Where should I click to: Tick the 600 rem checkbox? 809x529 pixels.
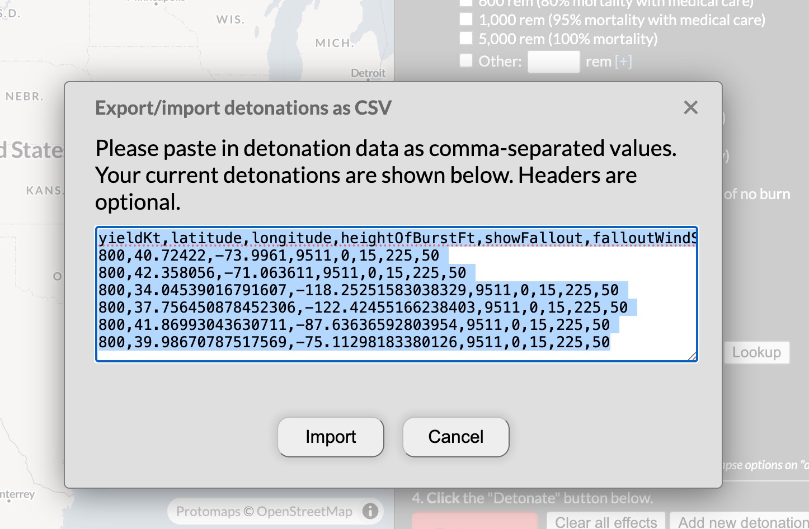(466, 3)
